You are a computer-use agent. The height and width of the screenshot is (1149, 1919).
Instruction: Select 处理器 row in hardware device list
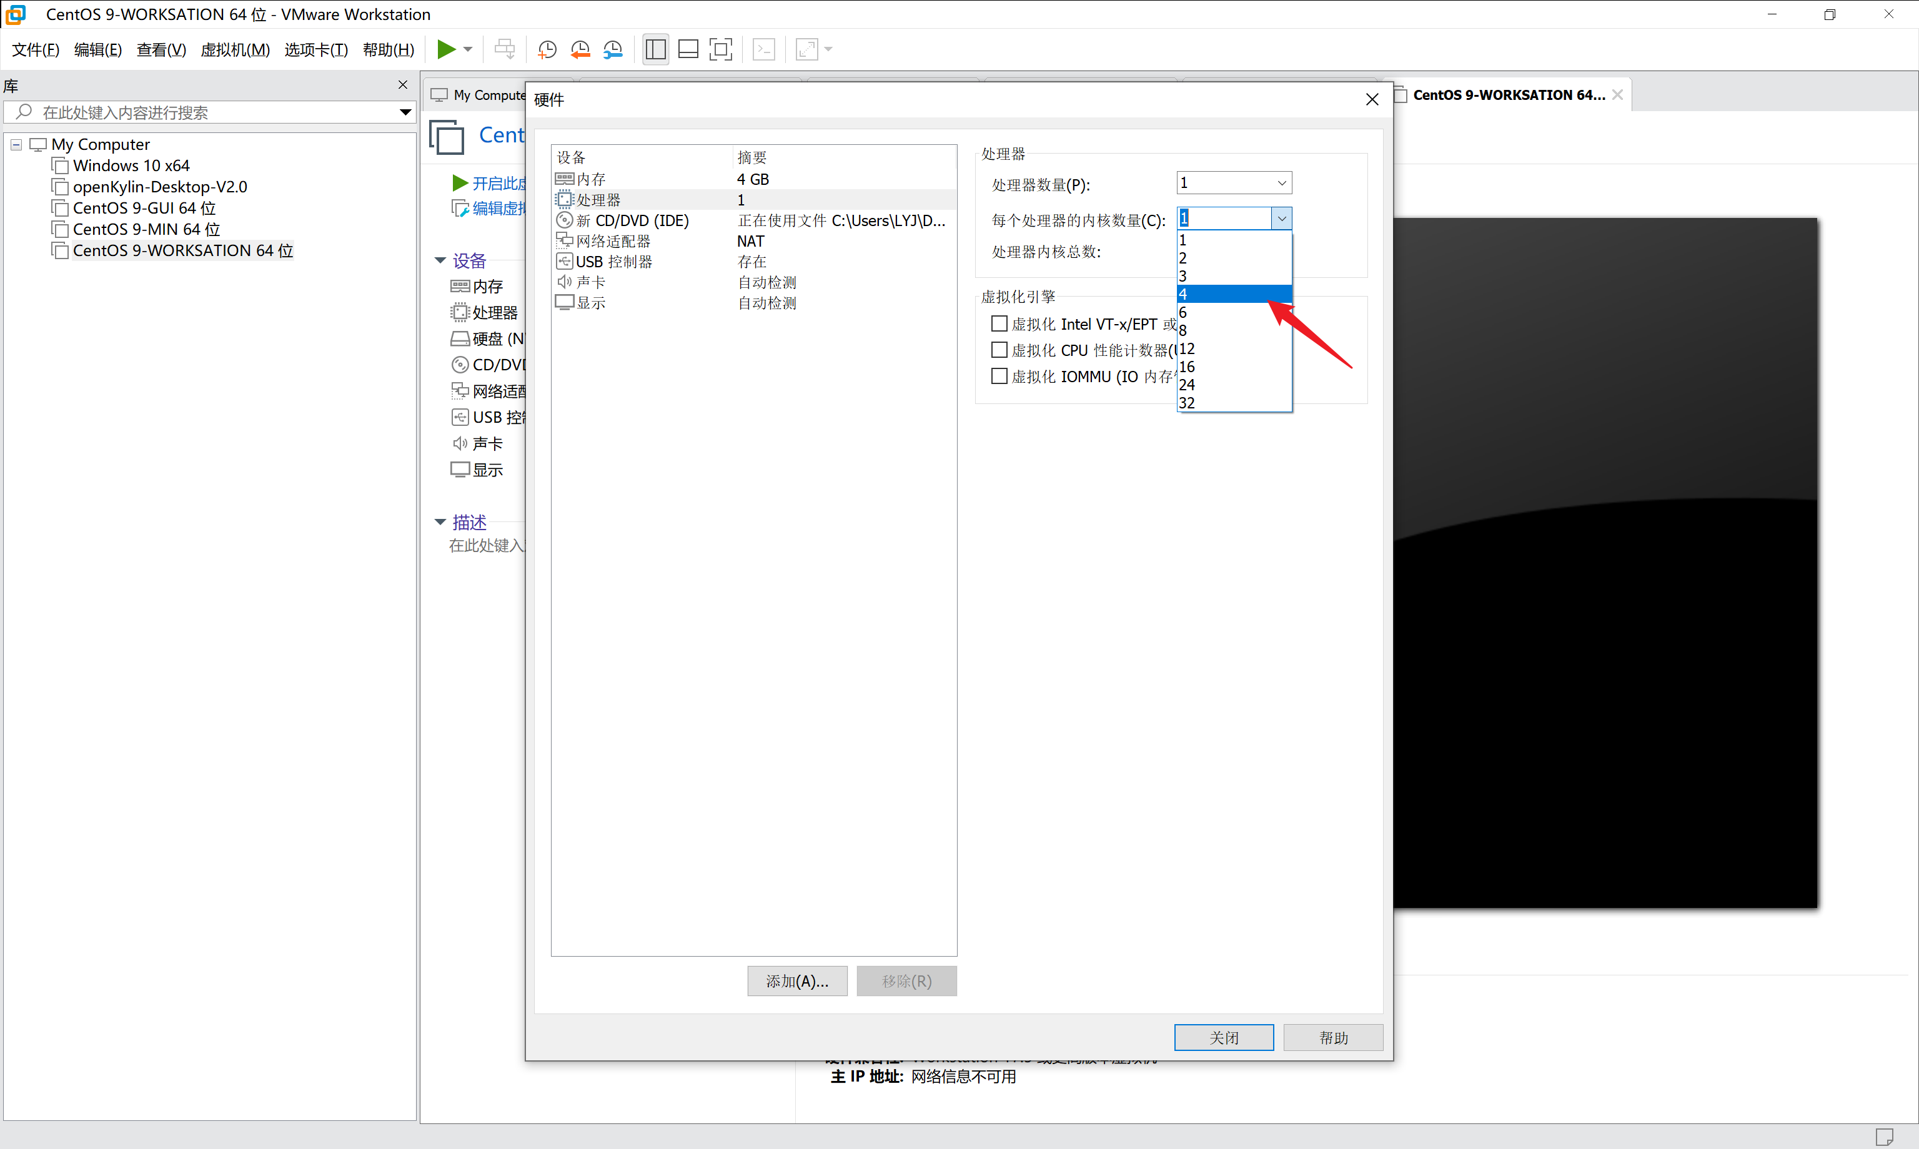pos(753,200)
